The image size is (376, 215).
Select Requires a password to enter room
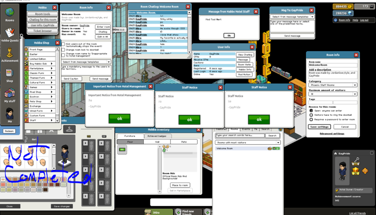point(311,119)
